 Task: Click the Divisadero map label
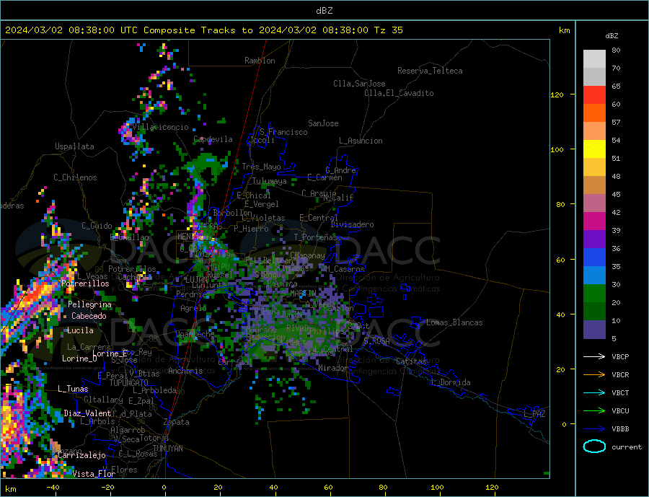coord(352,224)
